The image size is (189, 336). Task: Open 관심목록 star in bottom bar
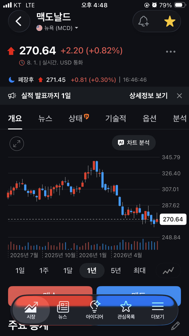click(x=126, y=310)
